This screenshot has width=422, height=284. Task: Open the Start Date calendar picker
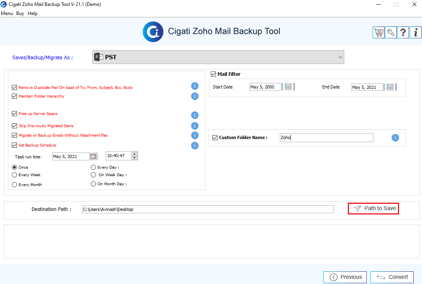(288, 87)
